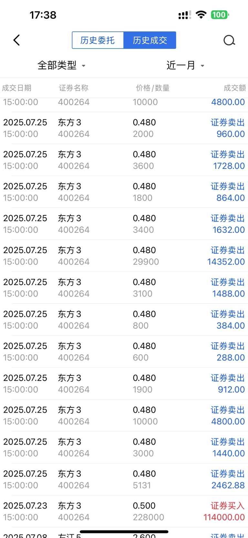Click the arrow beside 全部类型
Image resolution: width=248 pixels, height=538 pixels.
tap(83, 66)
